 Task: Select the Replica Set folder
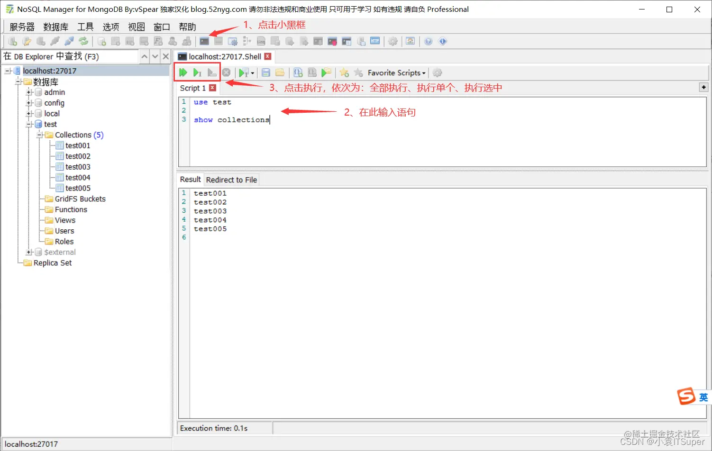pos(53,263)
